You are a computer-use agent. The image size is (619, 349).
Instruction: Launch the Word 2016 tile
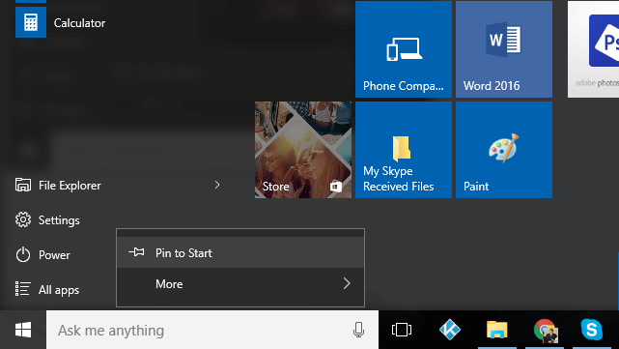pos(504,49)
